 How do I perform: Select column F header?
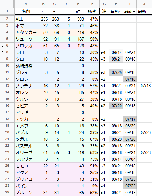[x=92, y=4]
